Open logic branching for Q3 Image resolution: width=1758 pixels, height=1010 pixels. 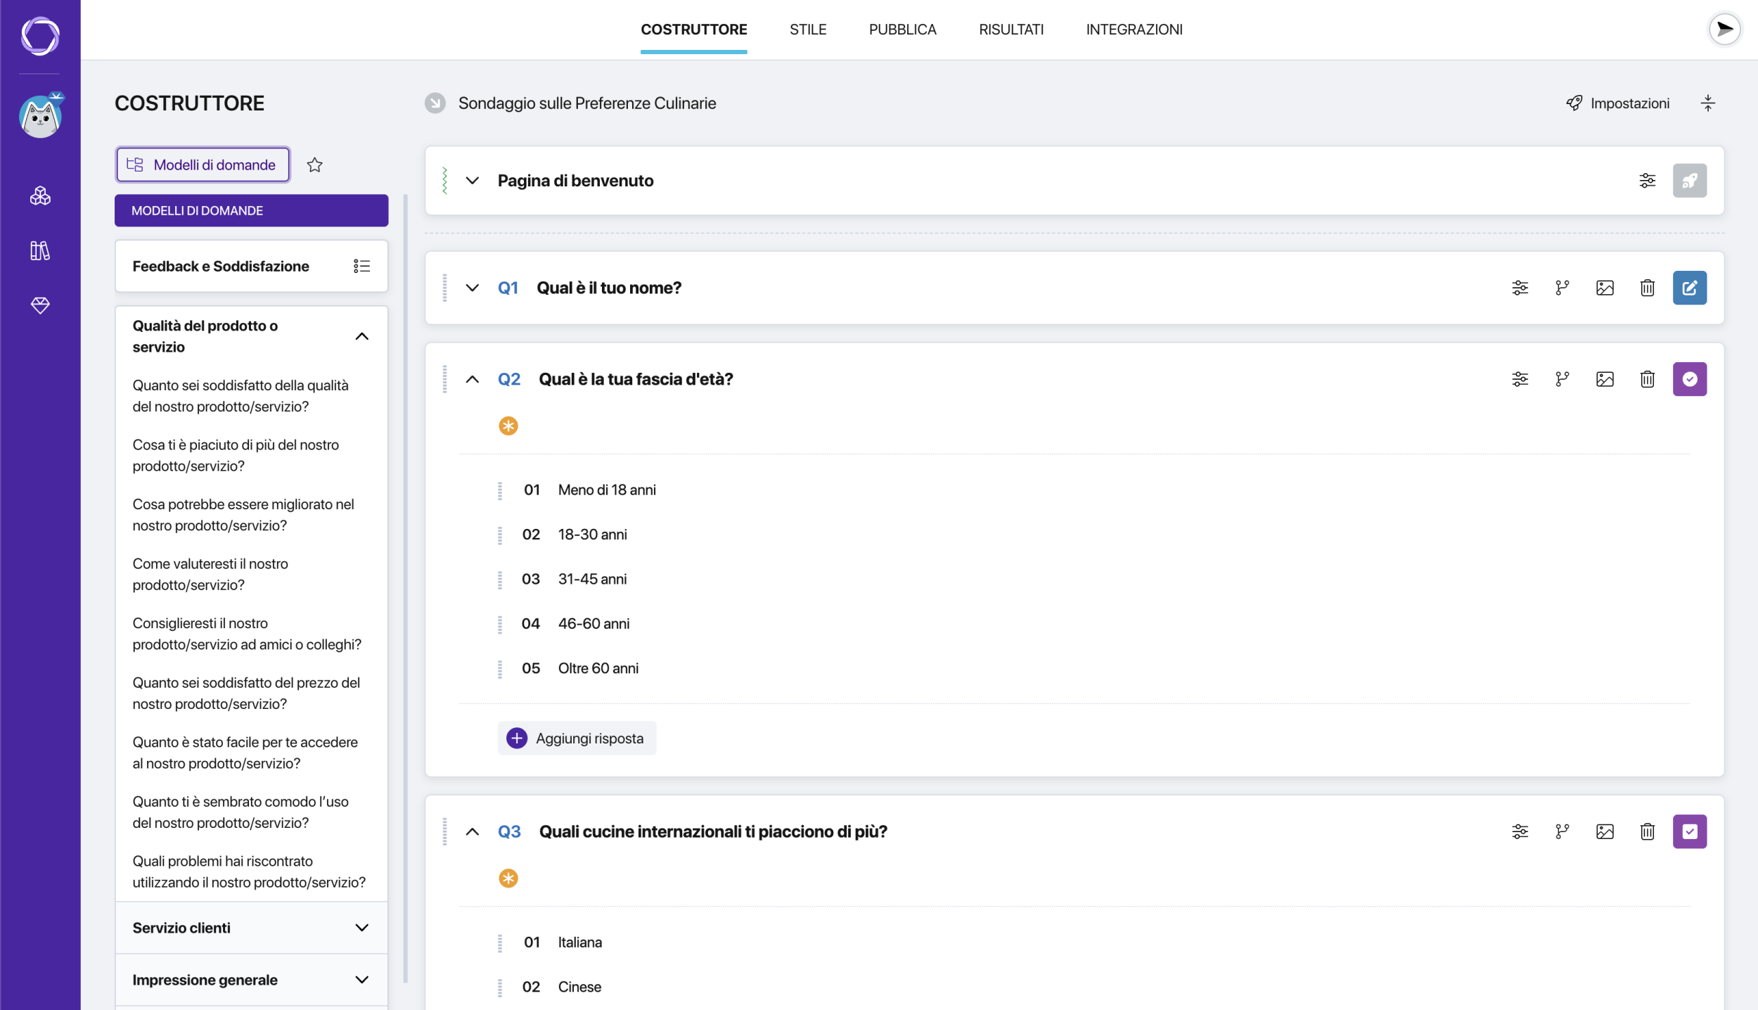[1563, 831]
